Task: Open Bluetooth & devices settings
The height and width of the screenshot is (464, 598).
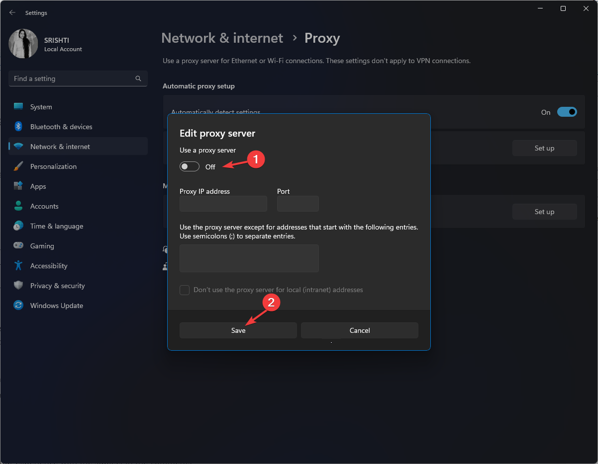Action: click(x=61, y=126)
